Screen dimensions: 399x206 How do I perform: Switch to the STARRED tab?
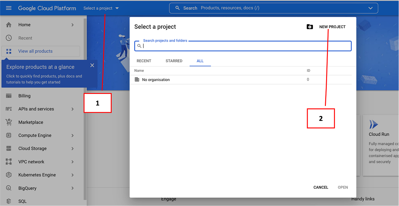click(x=174, y=61)
